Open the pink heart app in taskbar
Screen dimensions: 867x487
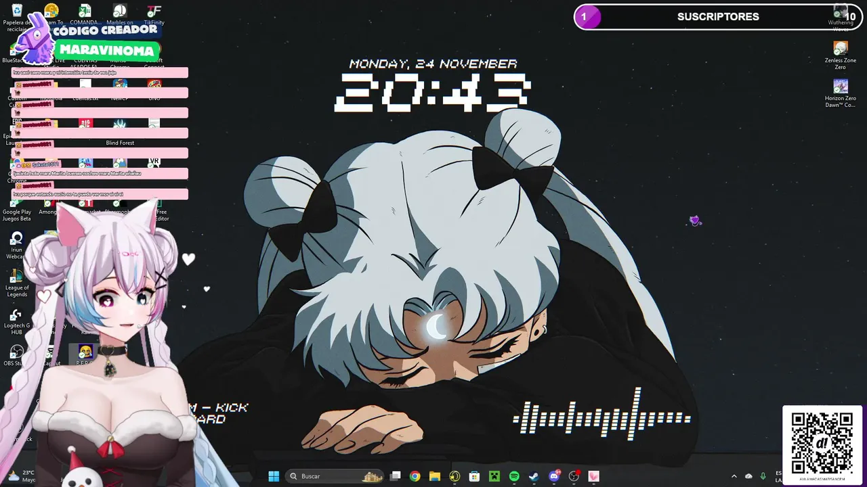(x=594, y=476)
